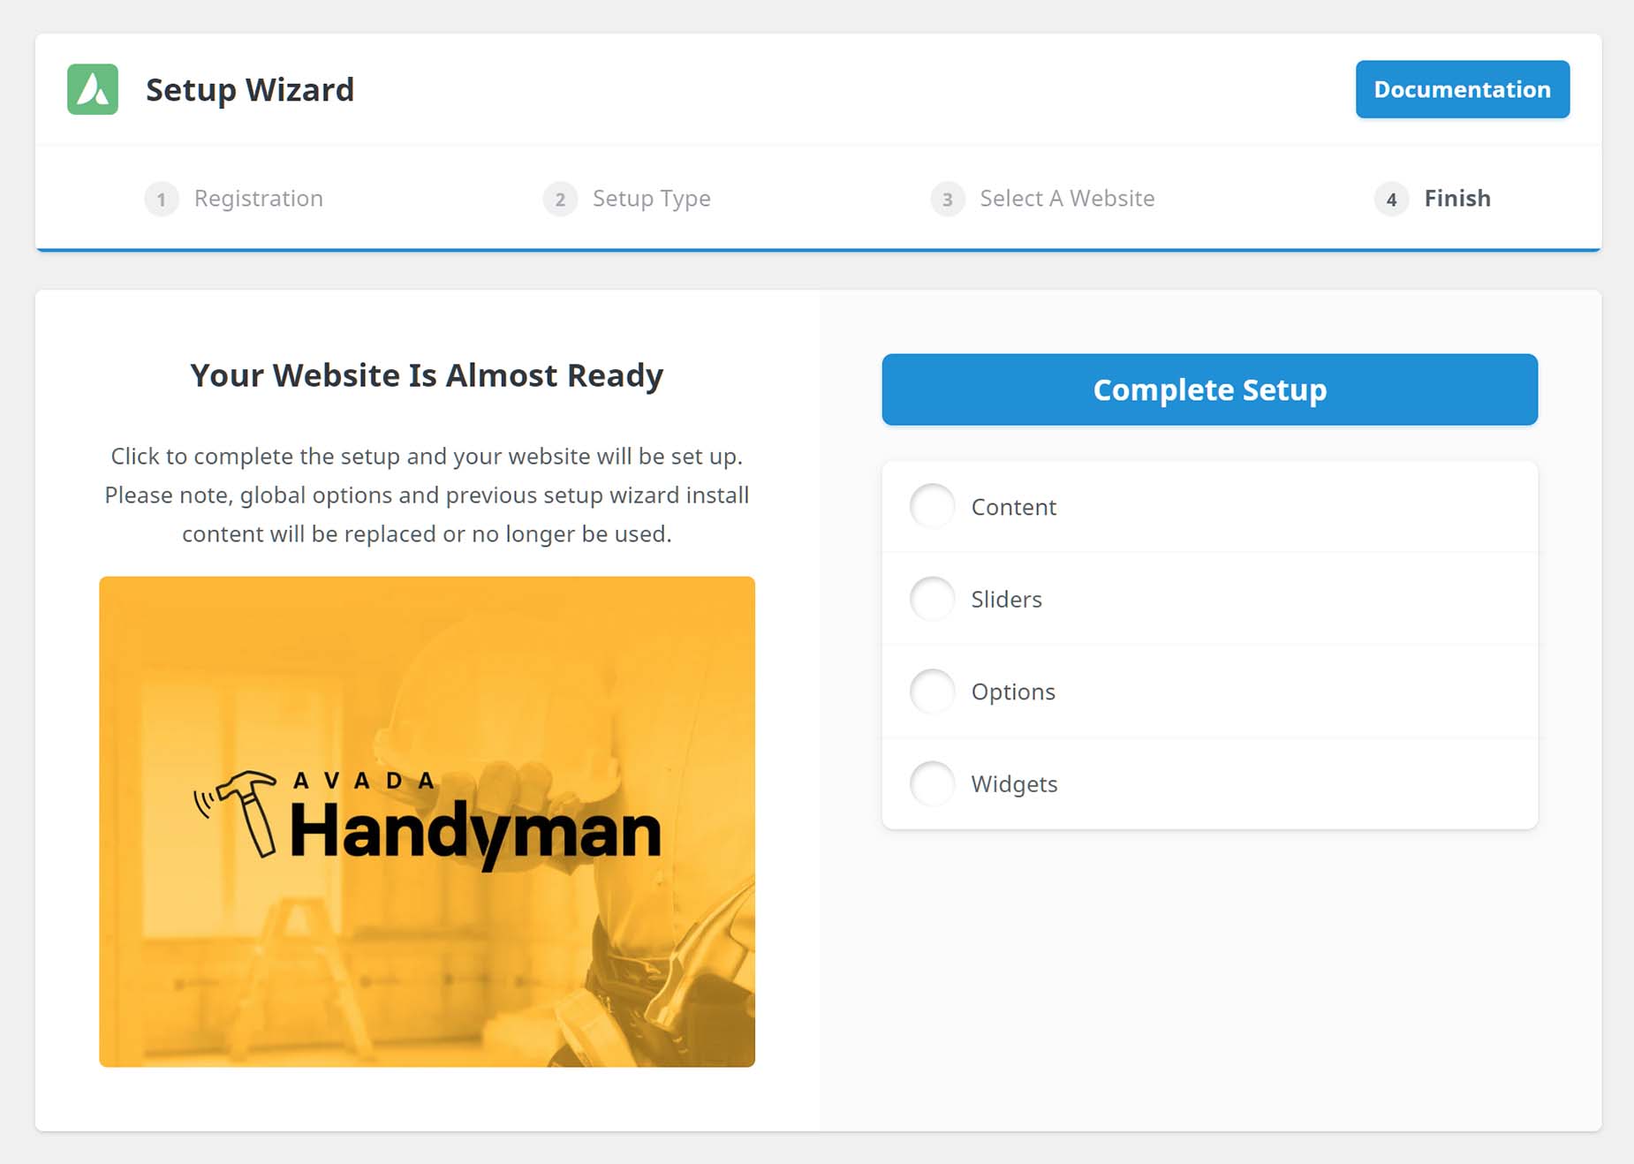Image resolution: width=1634 pixels, height=1164 pixels.
Task: Toggle the Widgets import circle
Action: coord(933,783)
